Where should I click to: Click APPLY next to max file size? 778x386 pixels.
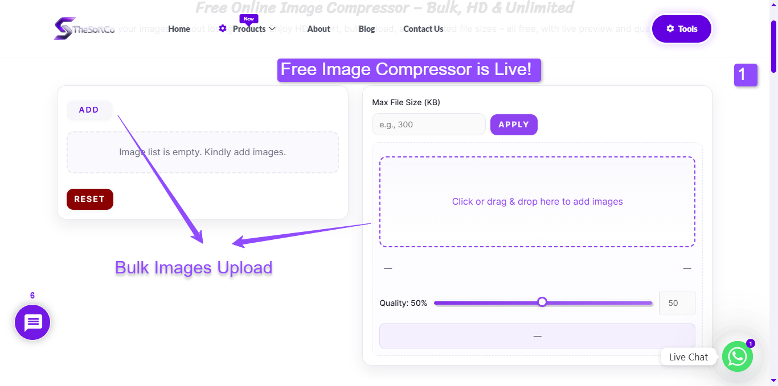coord(513,124)
